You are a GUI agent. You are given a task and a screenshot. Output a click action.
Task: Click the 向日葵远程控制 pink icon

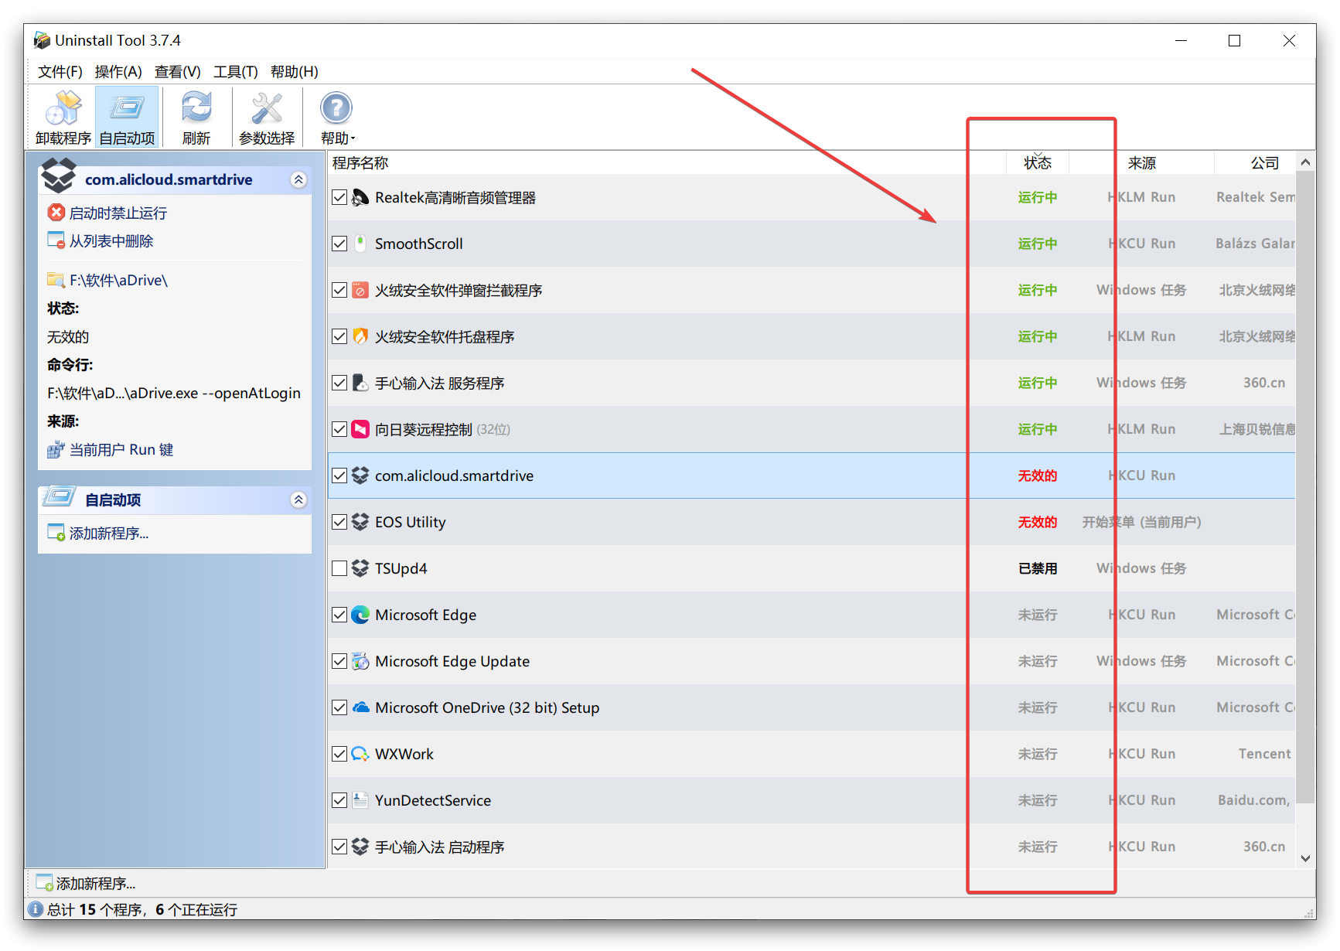click(x=360, y=429)
